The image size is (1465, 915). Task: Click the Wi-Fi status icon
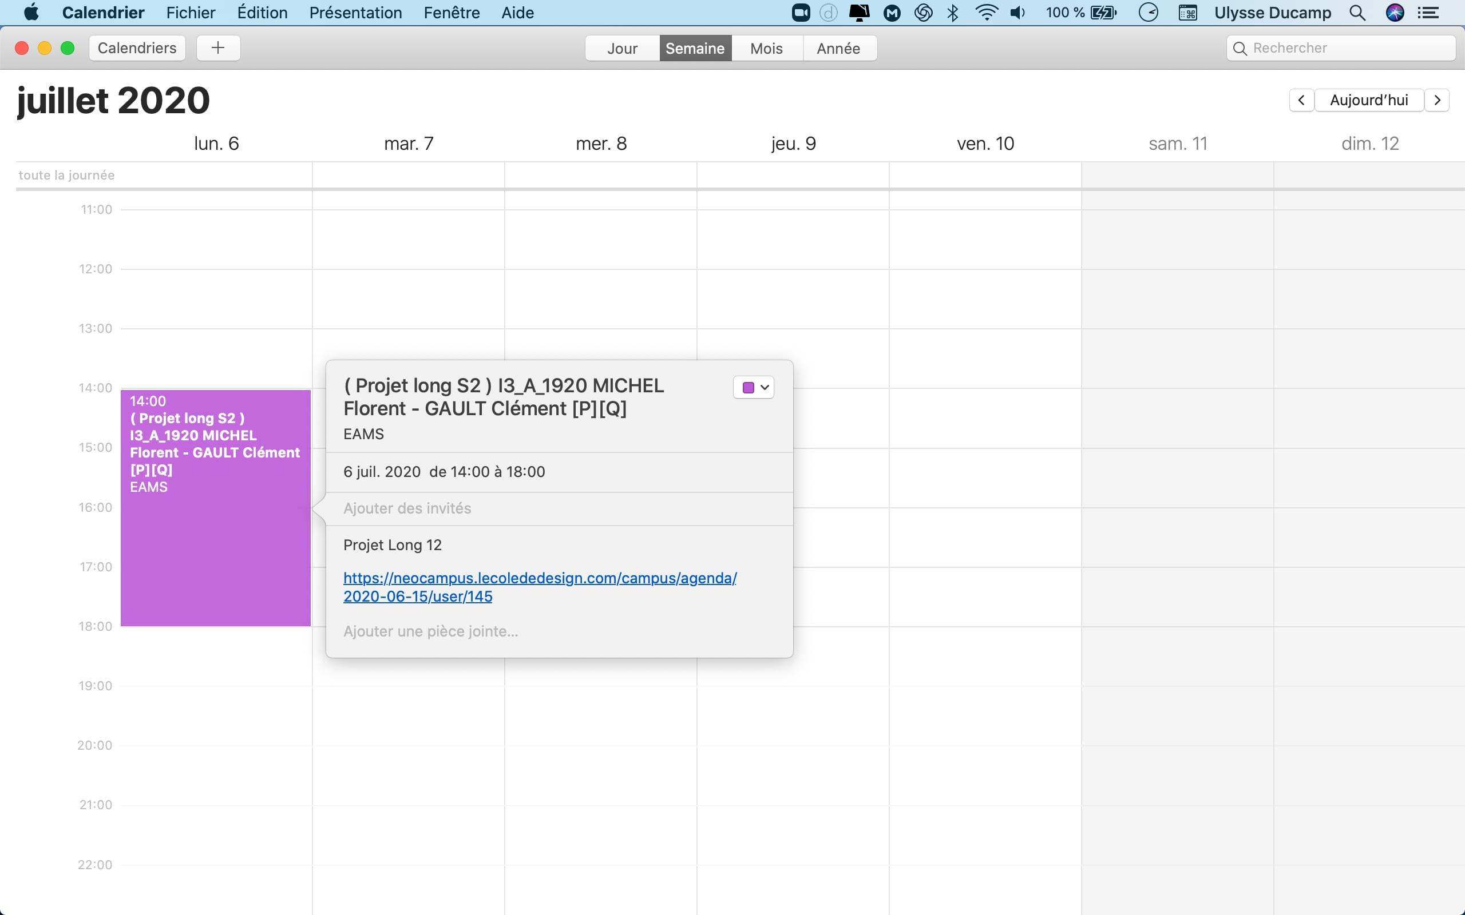click(x=986, y=13)
